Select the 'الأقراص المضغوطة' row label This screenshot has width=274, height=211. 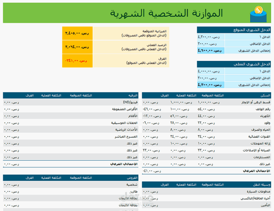pos(125,109)
